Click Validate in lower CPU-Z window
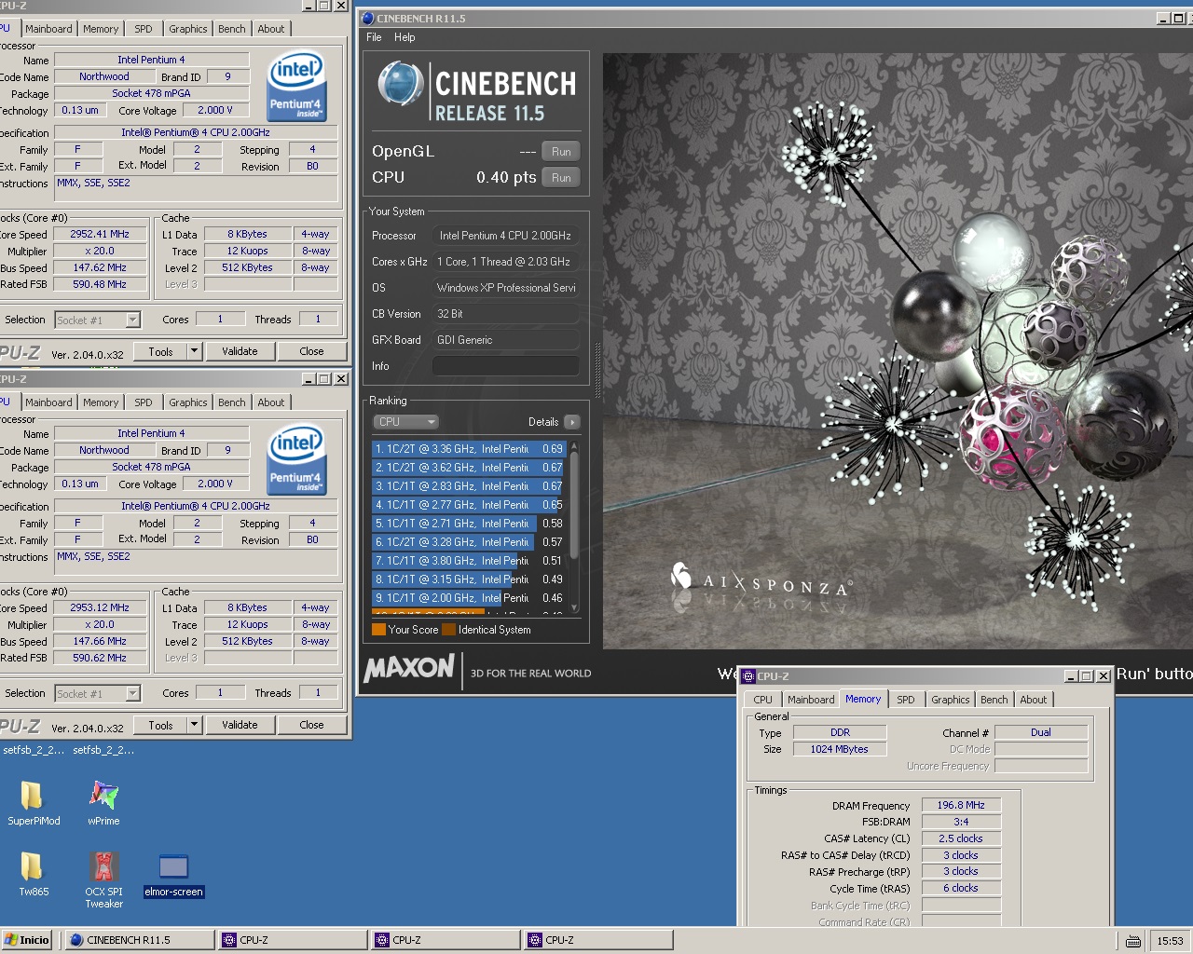 click(x=240, y=725)
